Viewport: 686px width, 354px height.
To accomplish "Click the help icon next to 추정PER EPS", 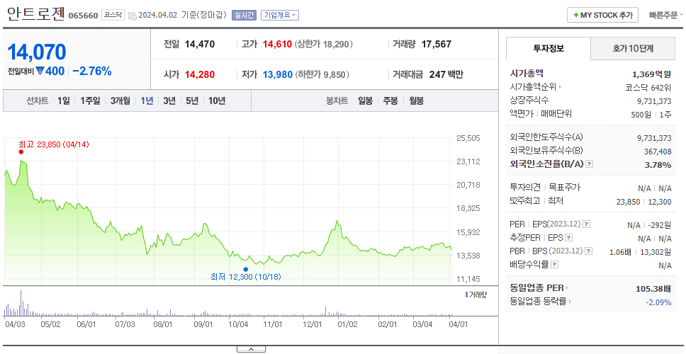I will point(569,238).
